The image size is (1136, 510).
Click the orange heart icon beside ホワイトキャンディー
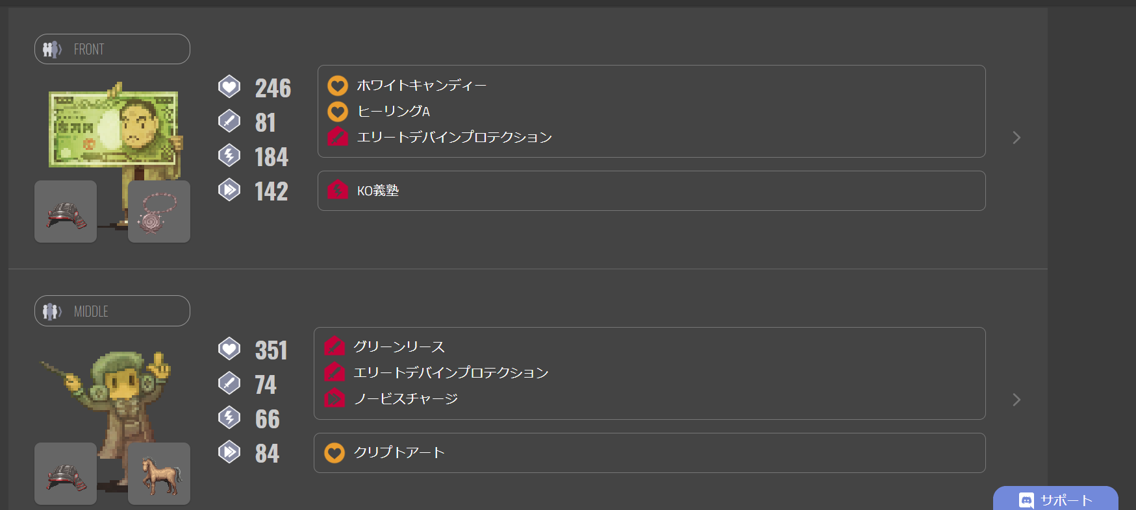pos(338,86)
